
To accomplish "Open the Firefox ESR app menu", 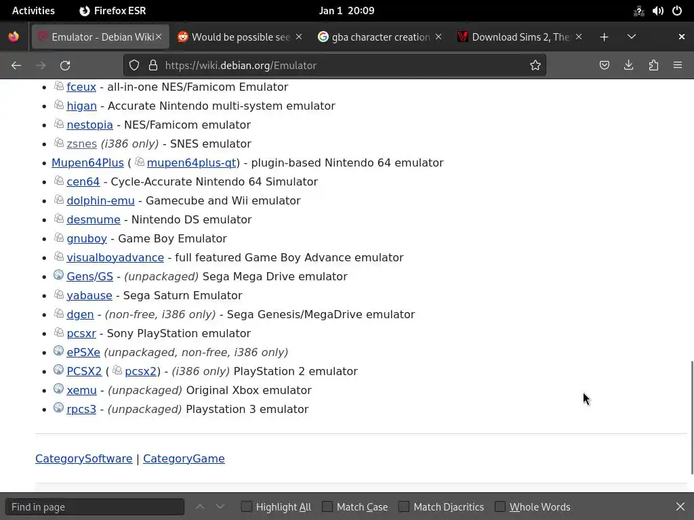I will coord(113,11).
